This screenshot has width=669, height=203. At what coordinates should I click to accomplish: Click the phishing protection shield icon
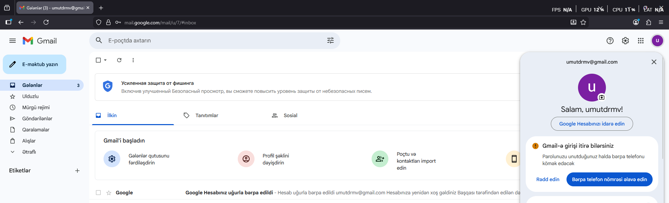108,86
